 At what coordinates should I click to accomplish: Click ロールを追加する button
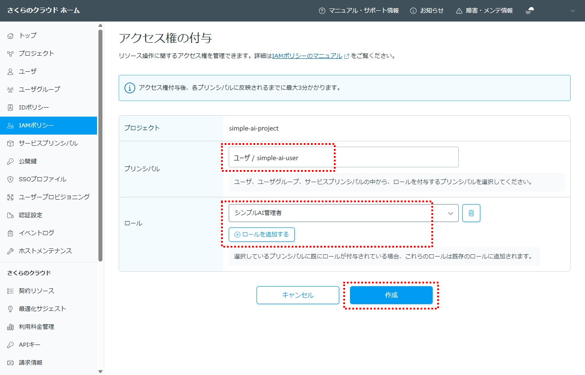click(x=261, y=235)
